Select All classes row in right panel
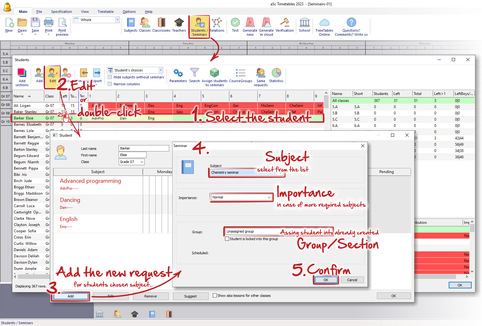Screen dimensions: 482x326 coord(403,101)
